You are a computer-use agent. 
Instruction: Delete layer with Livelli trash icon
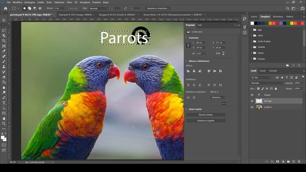pyautogui.click(x=299, y=161)
